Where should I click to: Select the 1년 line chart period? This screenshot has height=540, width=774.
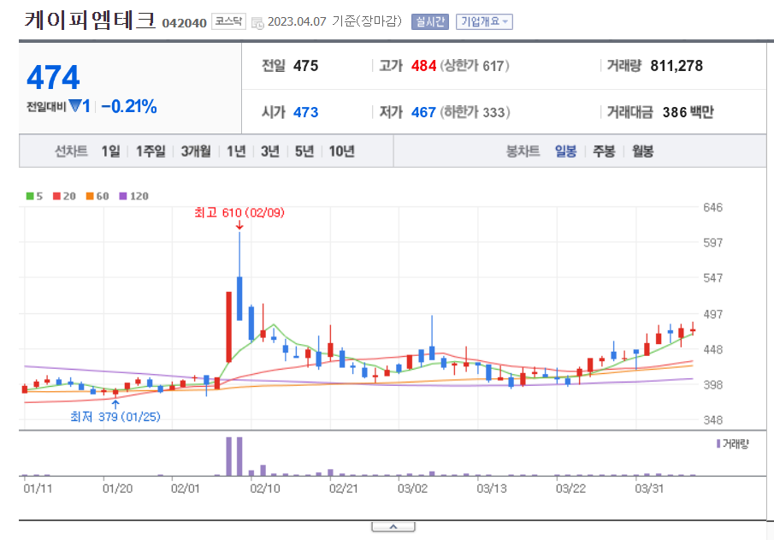[236, 151]
